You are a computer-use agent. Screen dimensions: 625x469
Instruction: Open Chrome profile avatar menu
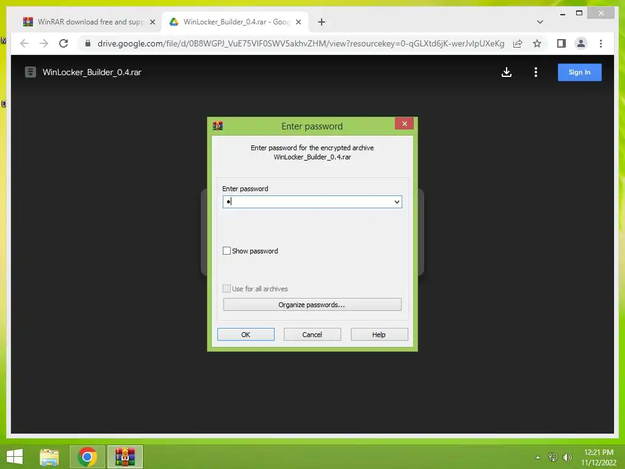(x=581, y=43)
